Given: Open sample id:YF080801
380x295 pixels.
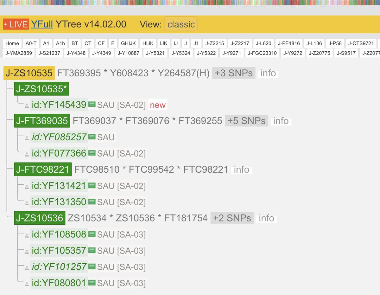Looking at the screenshot, I should point(59,283).
